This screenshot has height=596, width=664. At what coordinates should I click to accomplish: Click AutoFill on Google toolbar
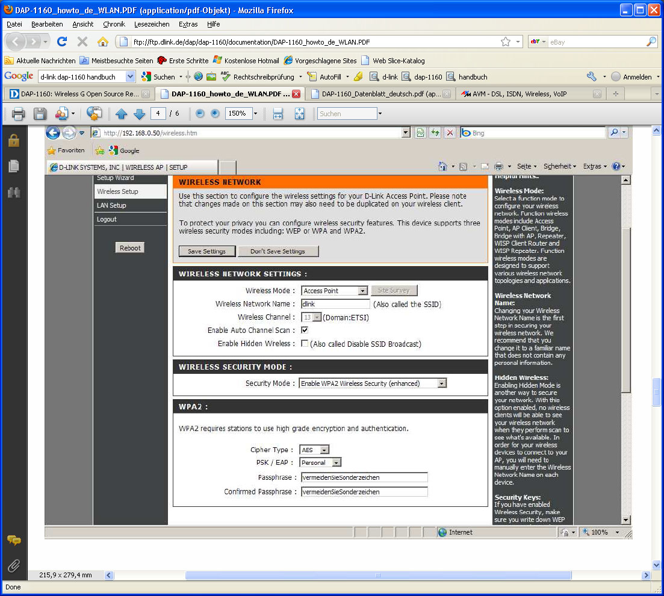coord(325,76)
